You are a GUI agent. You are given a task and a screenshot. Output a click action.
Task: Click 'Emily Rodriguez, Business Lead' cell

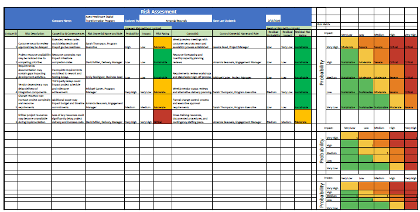105,71
